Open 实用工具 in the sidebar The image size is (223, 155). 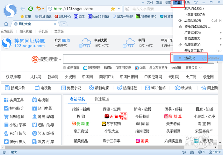point(14,100)
